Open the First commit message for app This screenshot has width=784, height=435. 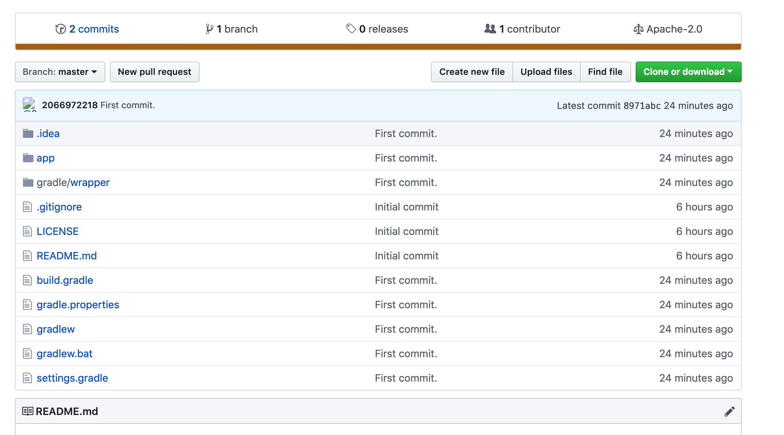tap(406, 158)
